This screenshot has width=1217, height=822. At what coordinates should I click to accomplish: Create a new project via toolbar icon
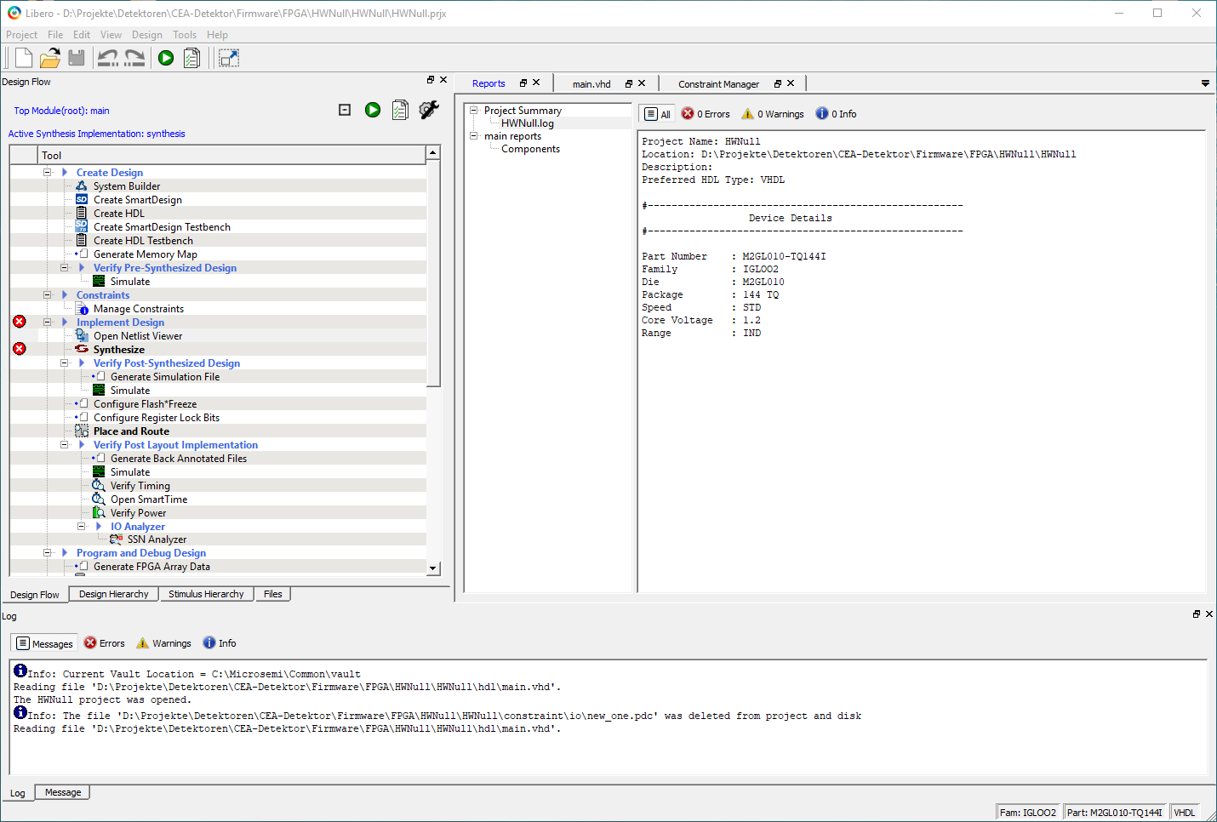pos(24,58)
